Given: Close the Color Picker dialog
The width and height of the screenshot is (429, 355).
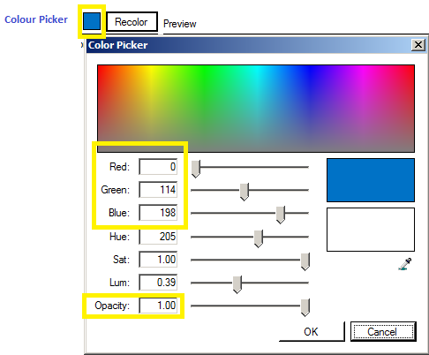Looking at the screenshot, I should (x=418, y=45).
